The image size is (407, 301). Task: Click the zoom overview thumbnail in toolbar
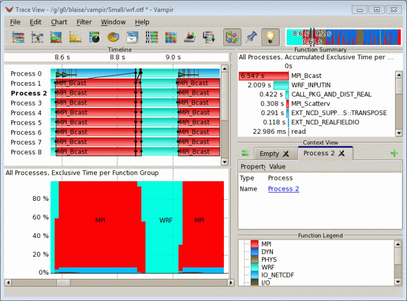pos(344,37)
